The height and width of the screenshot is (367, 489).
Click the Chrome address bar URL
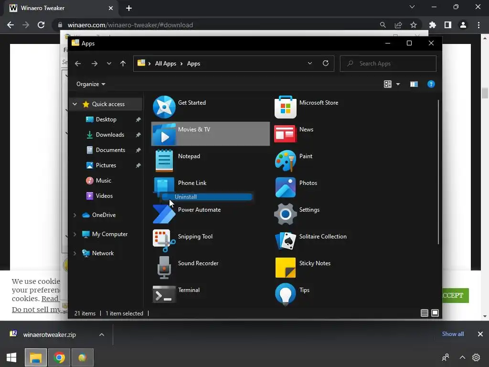[x=130, y=25]
